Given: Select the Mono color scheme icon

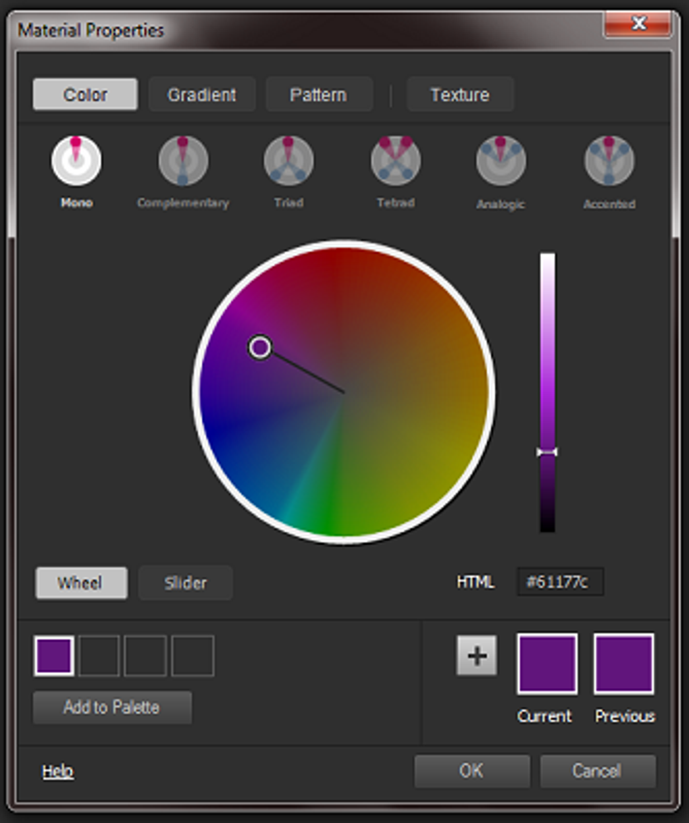Looking at the screenshot, I should [76, 161].
